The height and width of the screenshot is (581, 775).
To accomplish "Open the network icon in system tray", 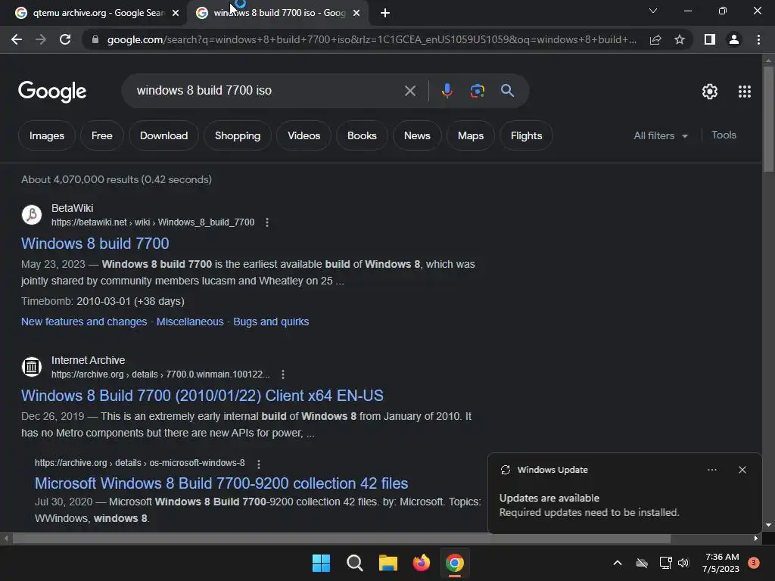I will 665,563.
